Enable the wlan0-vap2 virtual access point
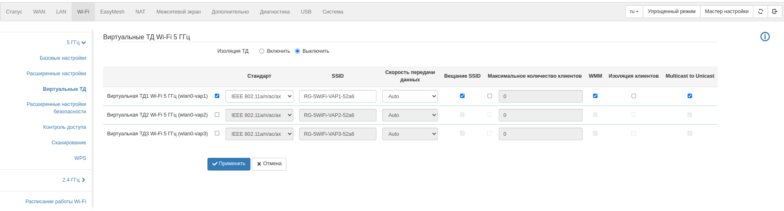This screenshot has height=211, width=784. click(x=217, y=115)
